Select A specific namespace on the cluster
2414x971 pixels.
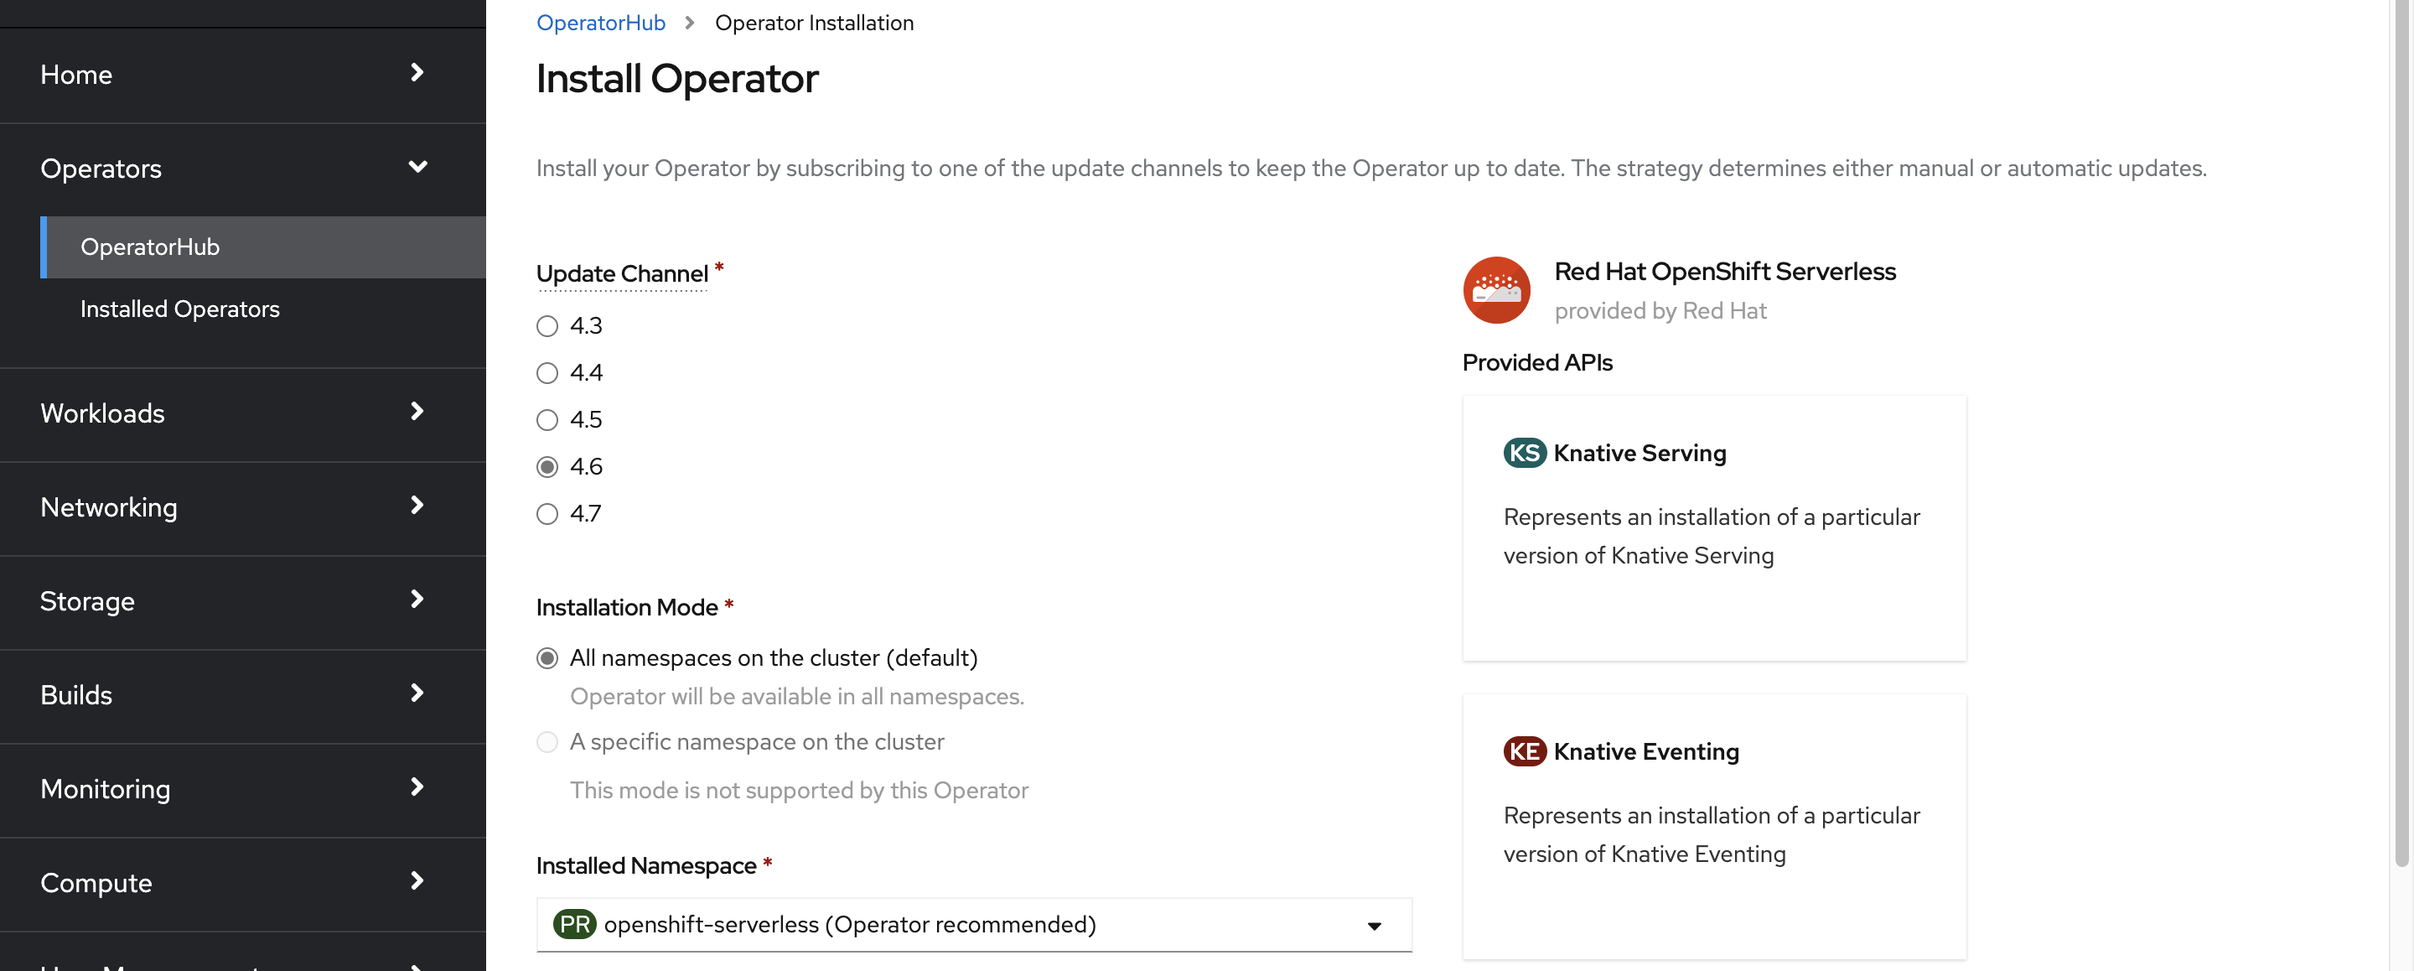548,741
